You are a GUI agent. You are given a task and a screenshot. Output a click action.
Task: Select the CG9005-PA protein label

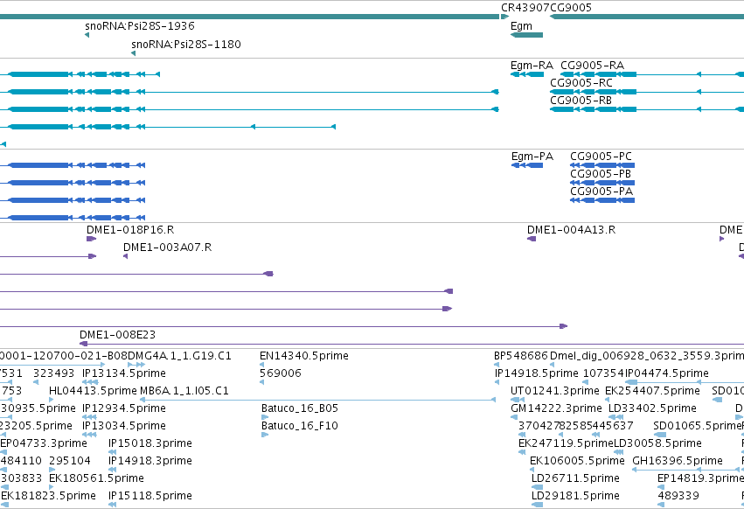click(x=601, y=192)
